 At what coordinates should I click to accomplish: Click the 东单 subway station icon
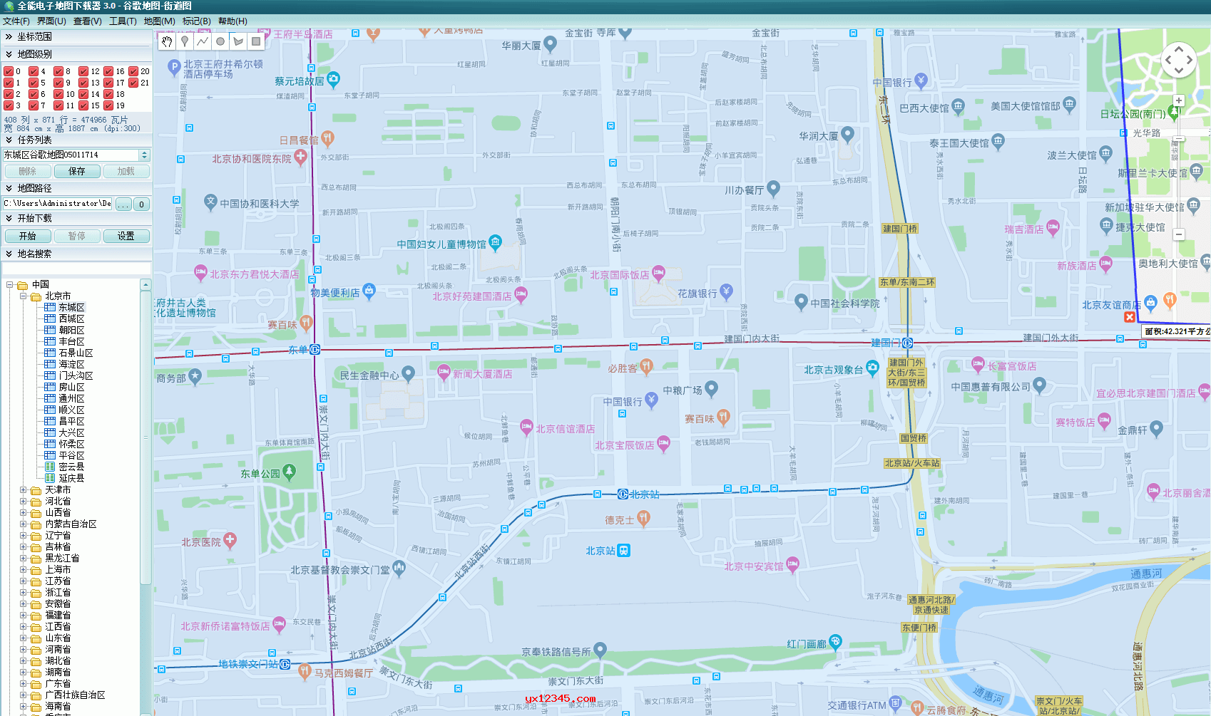point(315,349)
